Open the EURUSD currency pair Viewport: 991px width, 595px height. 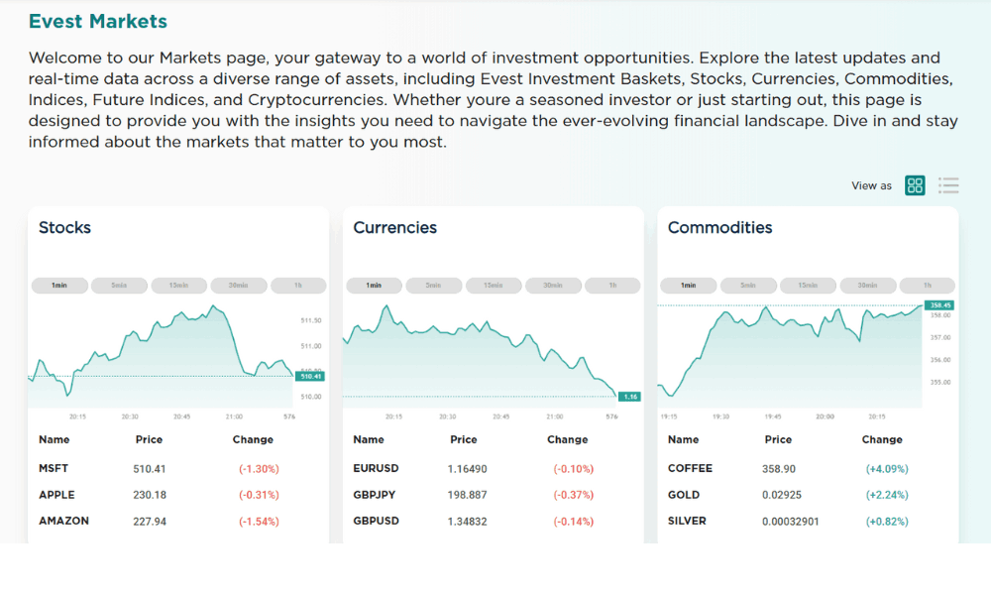click(x=376, y=468)
